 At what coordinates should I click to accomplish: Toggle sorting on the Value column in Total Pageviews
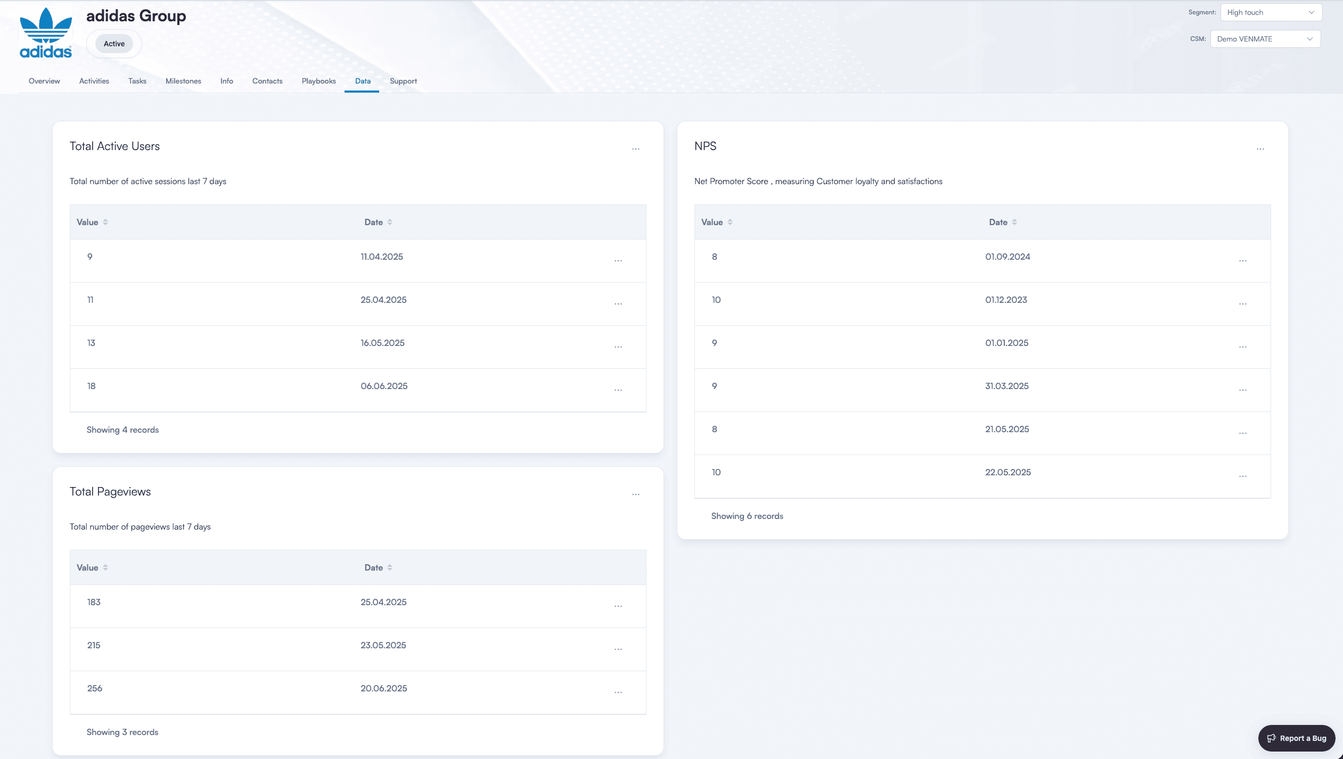(x=105, y=567)
